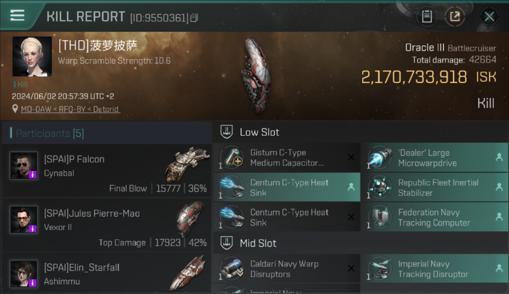Open Jules Pierre-Mao's pilot portrait

pos(23,220)
